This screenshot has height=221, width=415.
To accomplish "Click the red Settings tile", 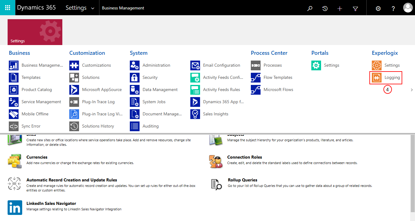I will pos(35,32).
